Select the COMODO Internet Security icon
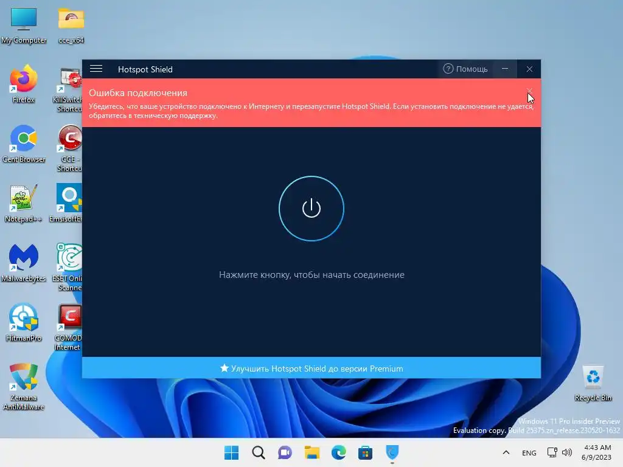Image resolution: width=623 pixels, height=467 pixels. (68, 327)
